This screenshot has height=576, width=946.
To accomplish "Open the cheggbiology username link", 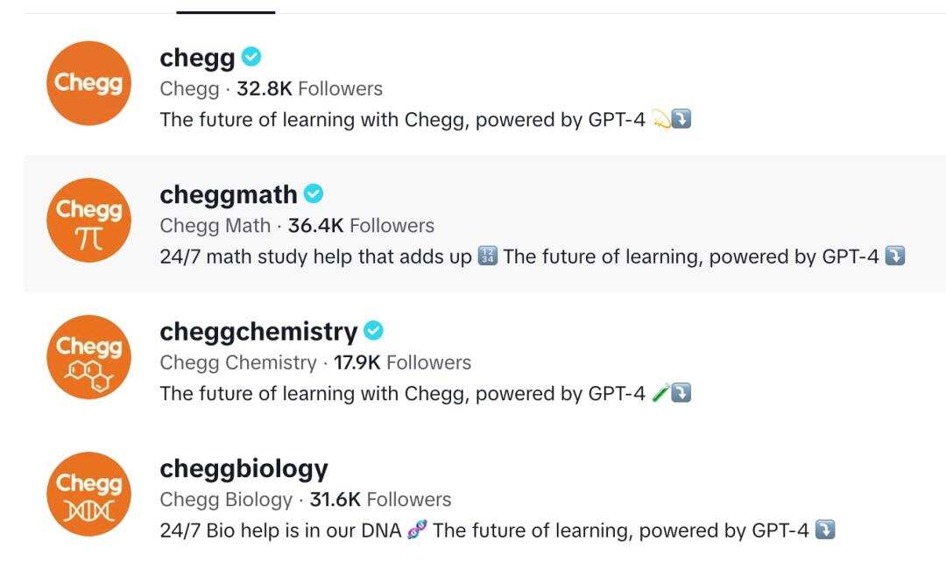I will pos(244,468).
